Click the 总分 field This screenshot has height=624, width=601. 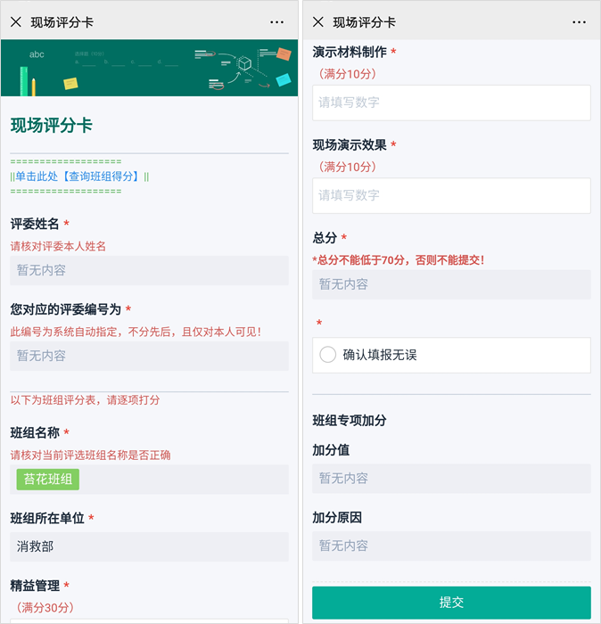click(x=451, y=284)
